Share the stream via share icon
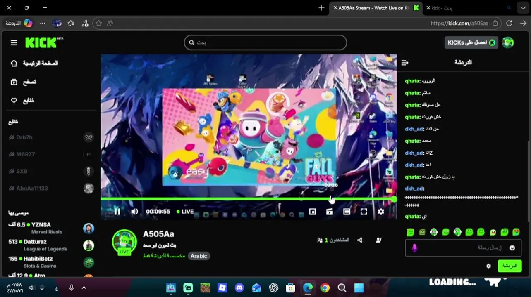This screenshot has width=531, height=297. pyautogui.click(x=360, y=240)
